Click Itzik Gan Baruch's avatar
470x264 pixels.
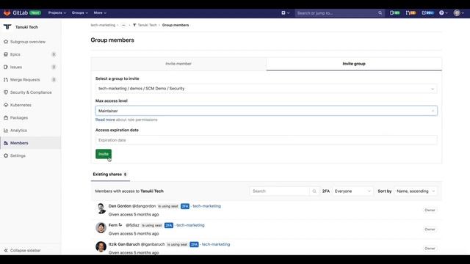[x=101, y=247]
